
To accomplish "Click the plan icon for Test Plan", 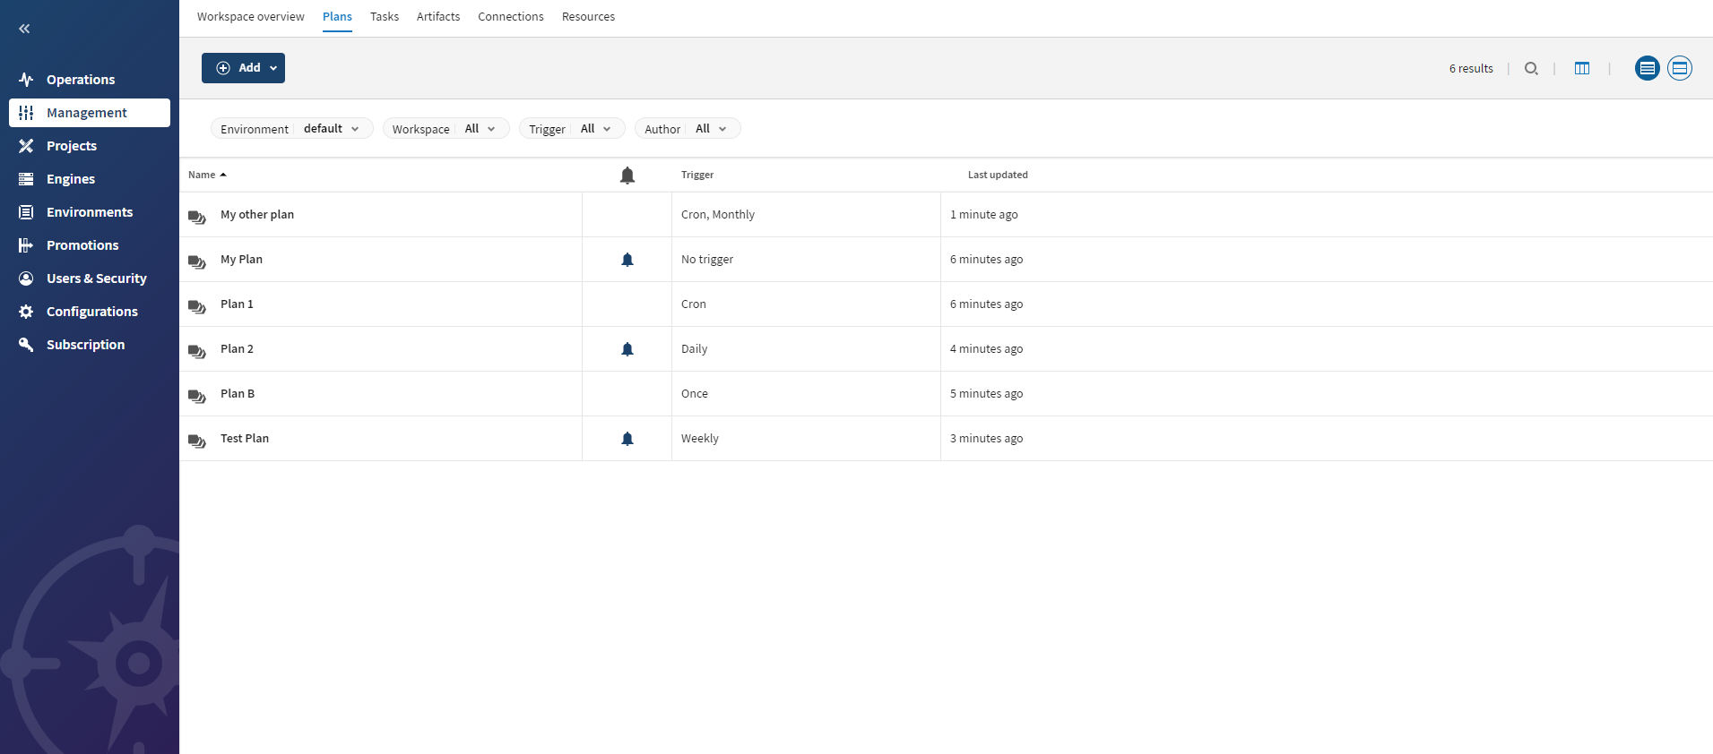I will pyautogui.click(x=197, y=440).
